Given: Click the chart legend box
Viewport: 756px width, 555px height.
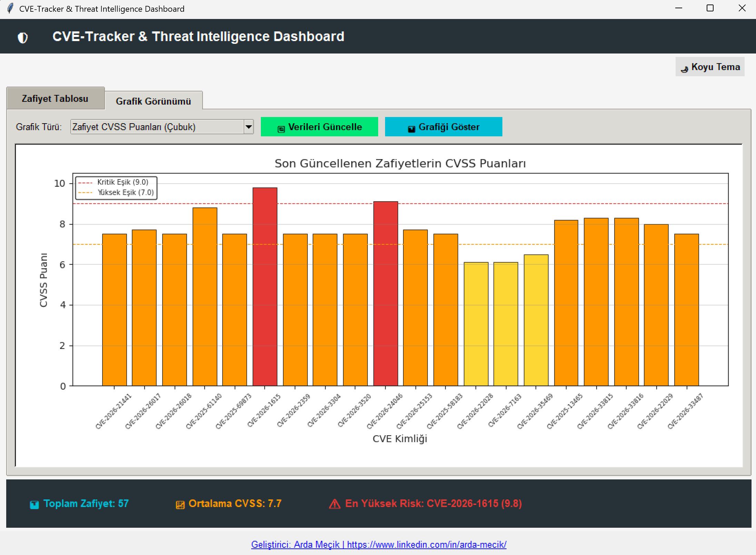Looking at the screenshot, I should click(x=116, y=188).
